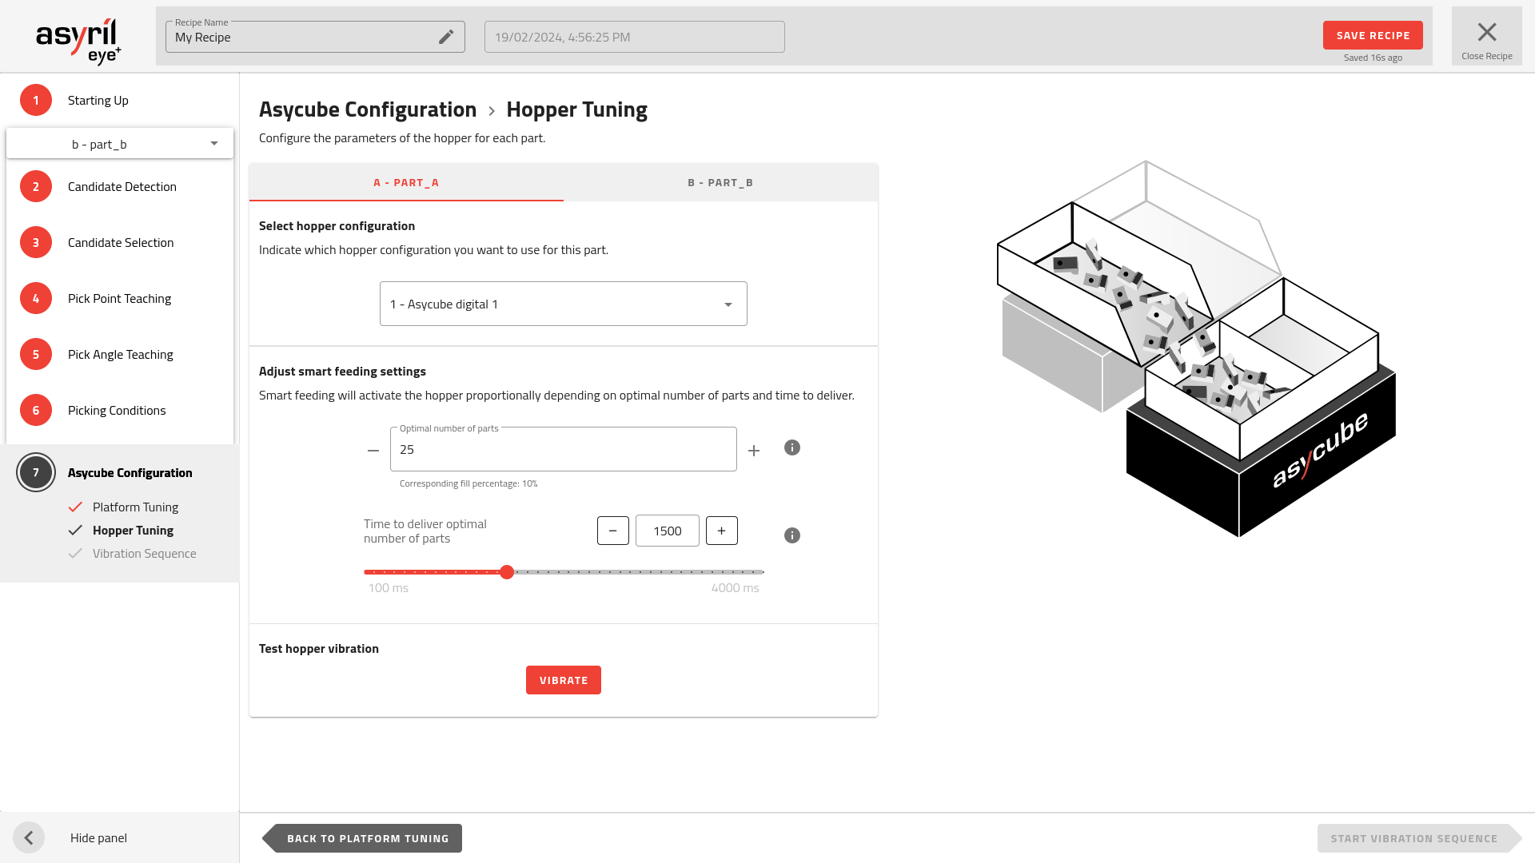
Task: Select step 2 Candidate Detection in the sidebar
Action: 122,186
